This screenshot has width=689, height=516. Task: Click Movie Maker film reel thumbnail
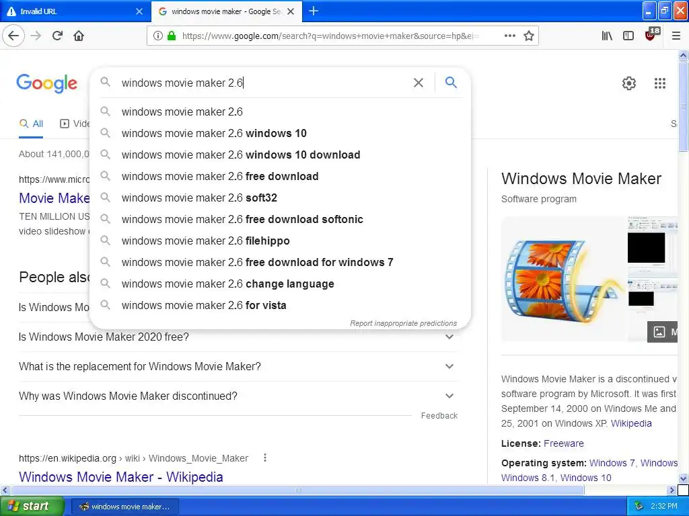[x=564, y=279]
